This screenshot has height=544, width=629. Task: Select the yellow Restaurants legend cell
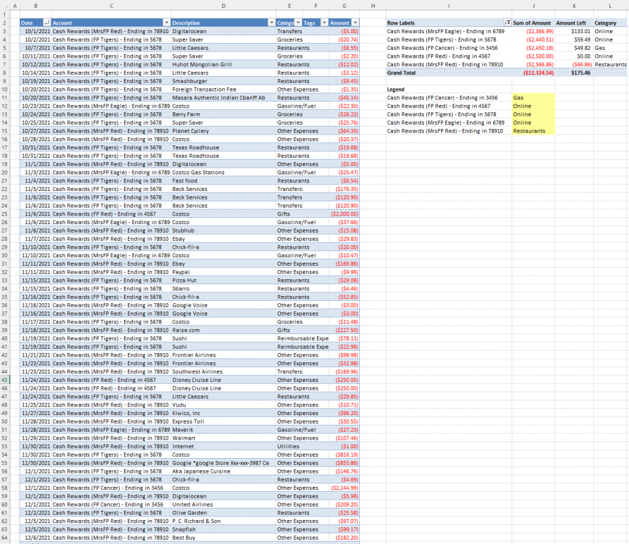coord(533,131)
